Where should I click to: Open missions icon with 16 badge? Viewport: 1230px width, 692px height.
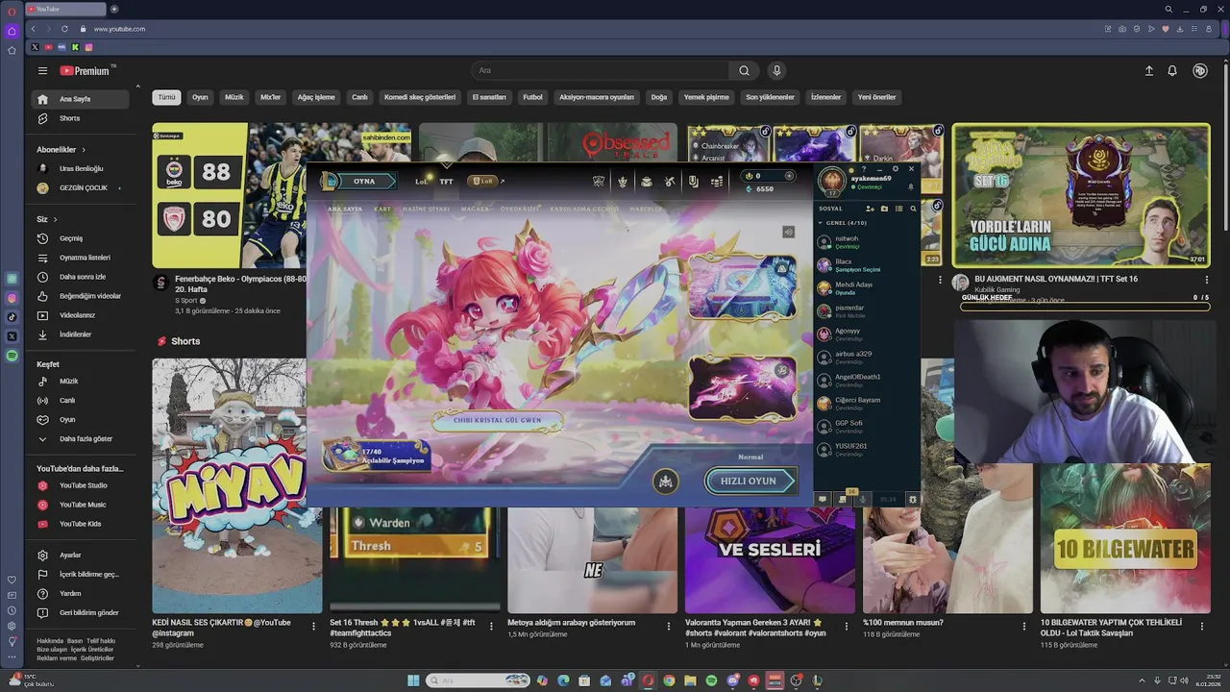pos(843,499)
